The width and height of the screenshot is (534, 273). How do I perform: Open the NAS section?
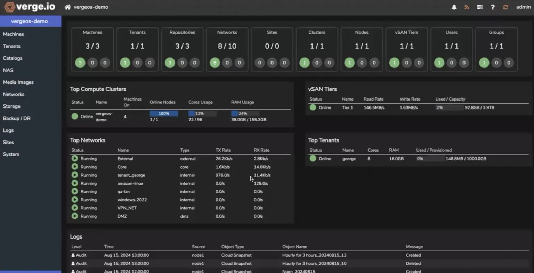click(8, 70)
